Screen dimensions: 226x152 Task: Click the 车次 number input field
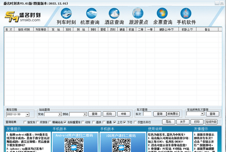click(x=147, y=114)
